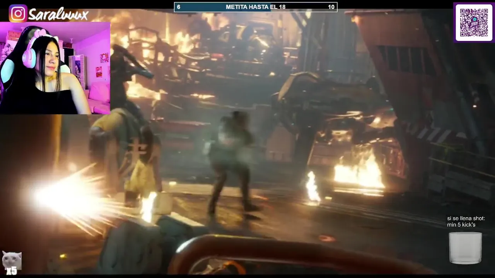Click the 'x5' counter next to cat
The image size is (495, 278).
pyautogui.click(x=11, y=271)
